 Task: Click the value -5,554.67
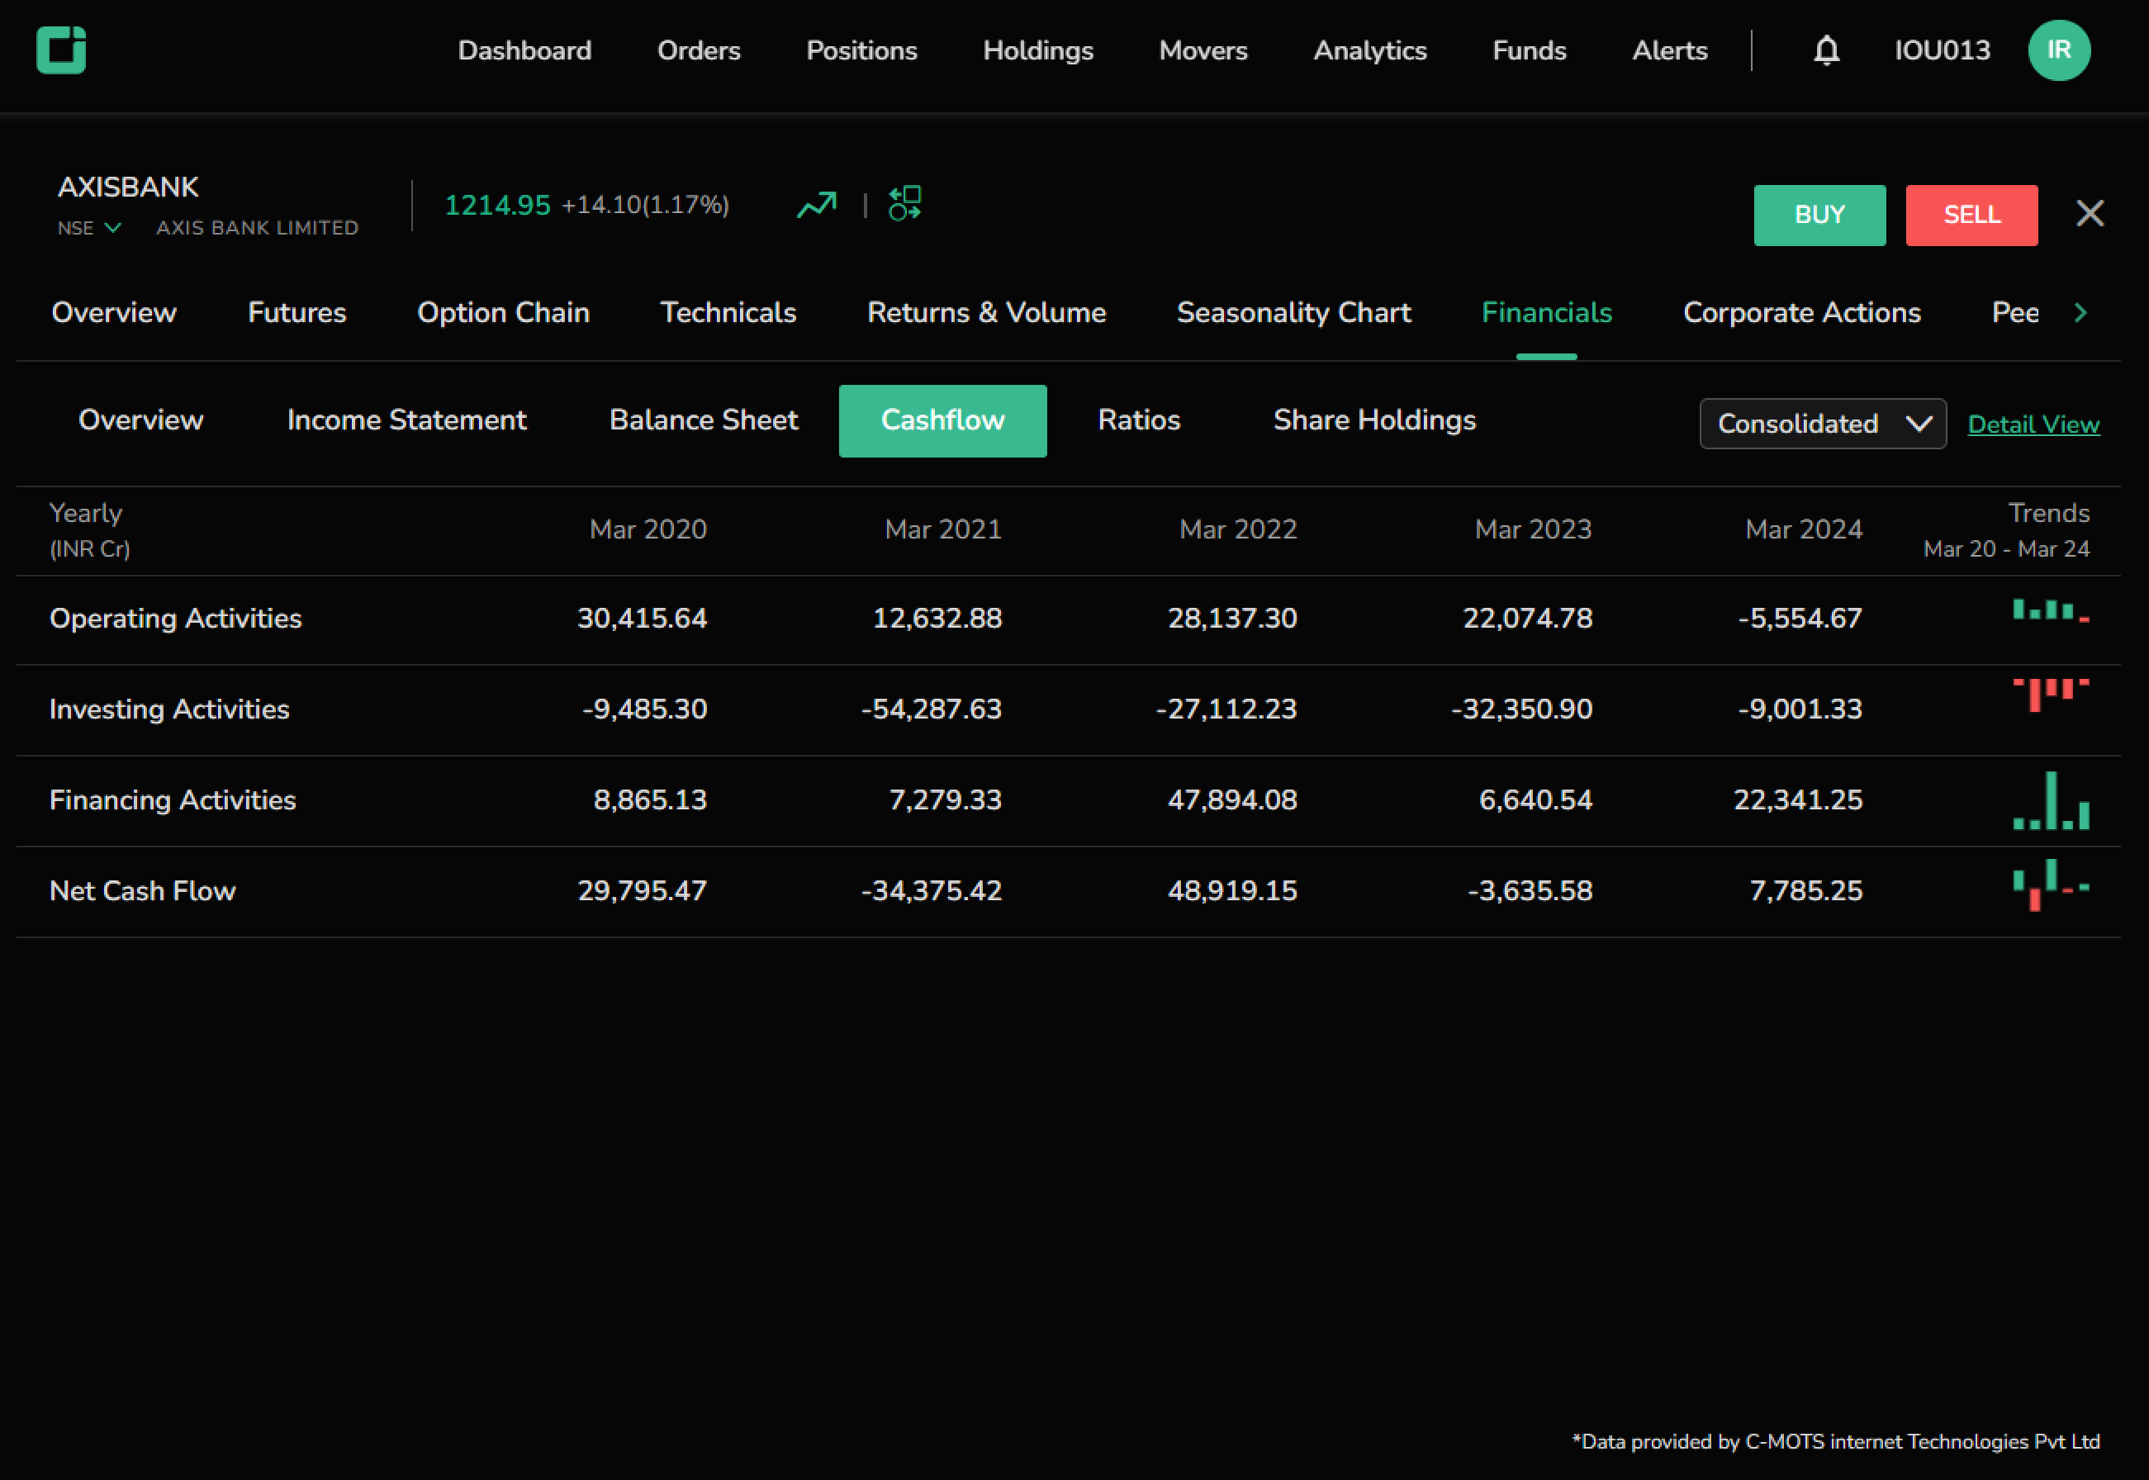1800,619
